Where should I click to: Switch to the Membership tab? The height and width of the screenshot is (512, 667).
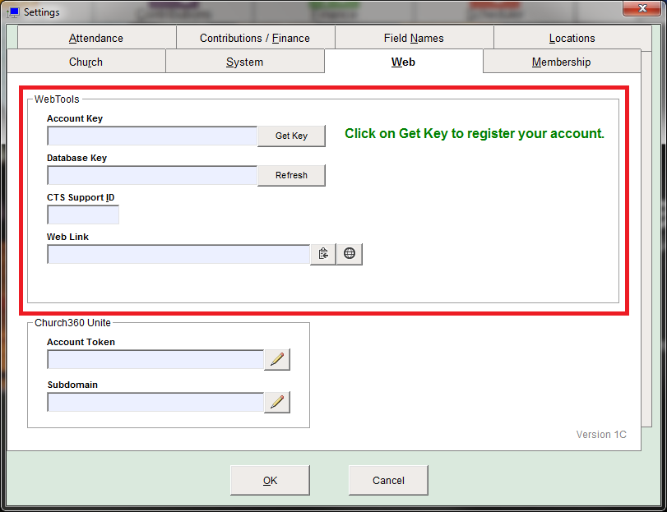(561, 62)
